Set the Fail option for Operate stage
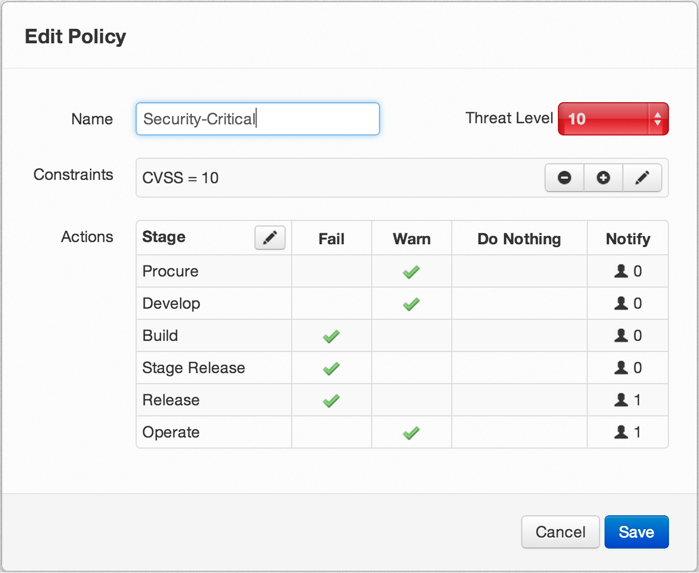This screenshot has height=573, width=699. click(331, 432)
